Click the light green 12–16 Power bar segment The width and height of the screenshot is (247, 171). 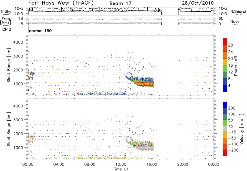(225, 69)
